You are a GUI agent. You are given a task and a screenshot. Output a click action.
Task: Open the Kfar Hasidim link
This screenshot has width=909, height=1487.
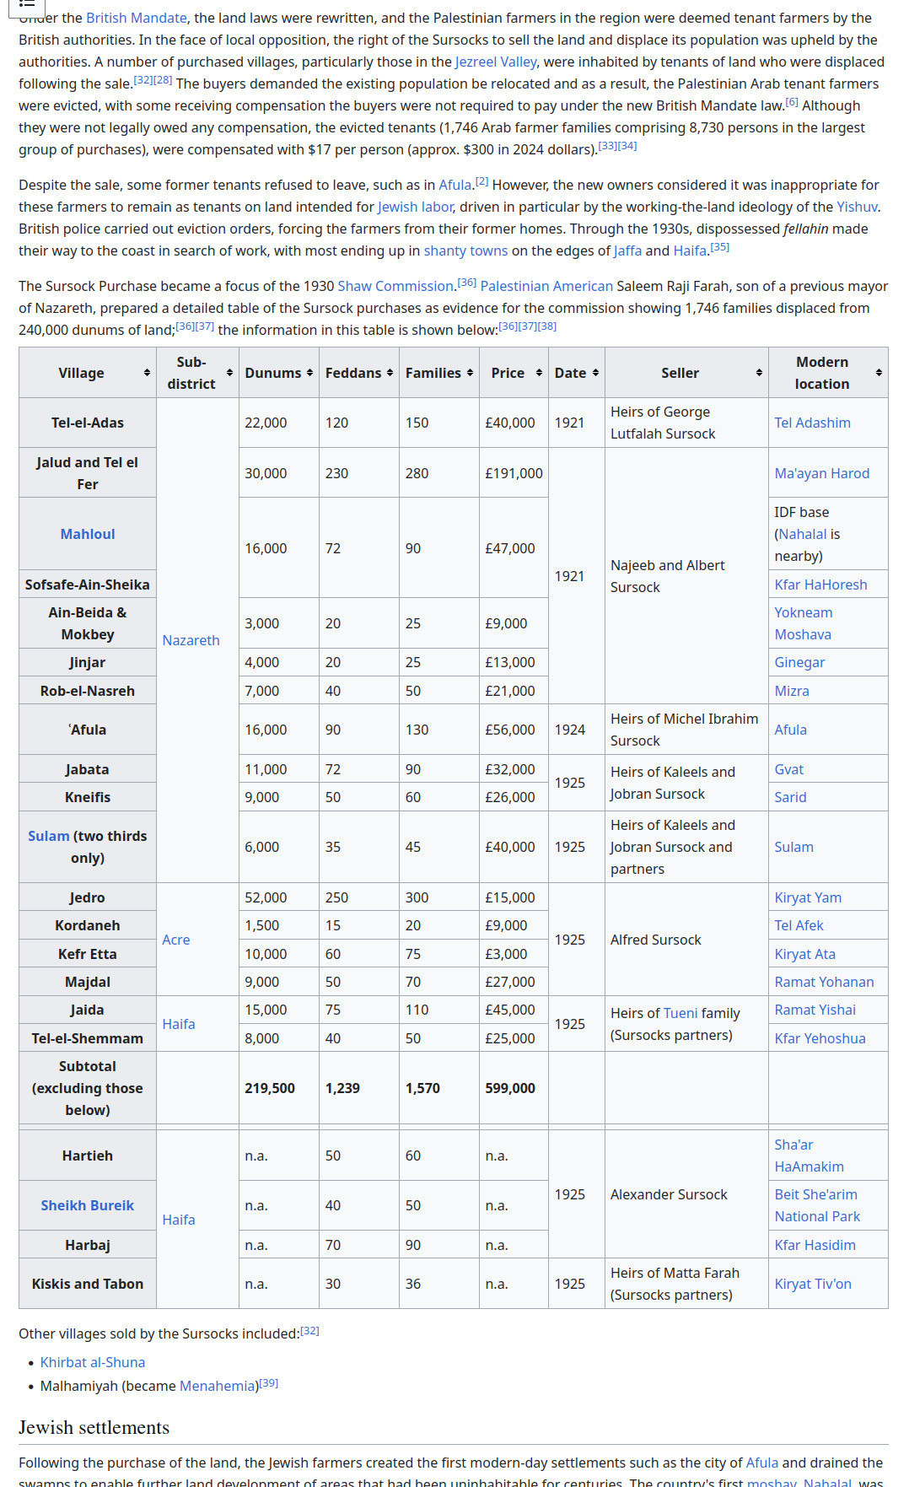(x=815, y=1245)
